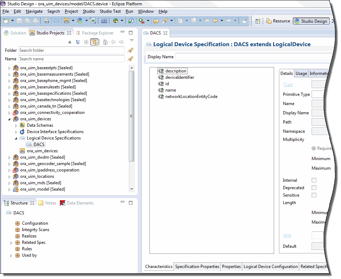Viewport: 341px width, 279px height.
Task: Switch to the Solution tab
Action: [15, 33]
